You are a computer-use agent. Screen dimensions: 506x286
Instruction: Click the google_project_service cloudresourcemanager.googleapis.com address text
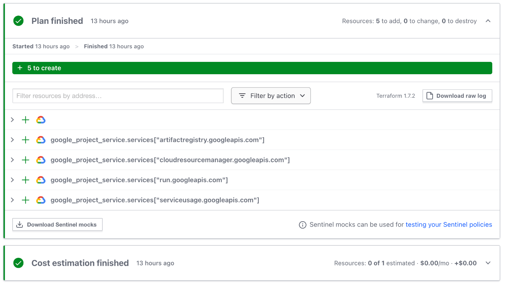pos(170,160)
